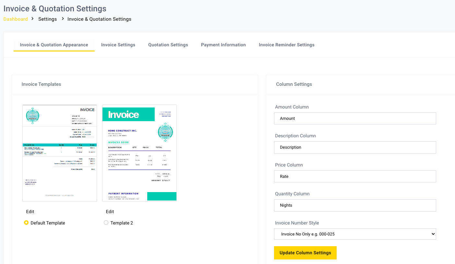Open the Quotation Settings tab
Screen dimensions: 455x264
pos(168,45)
